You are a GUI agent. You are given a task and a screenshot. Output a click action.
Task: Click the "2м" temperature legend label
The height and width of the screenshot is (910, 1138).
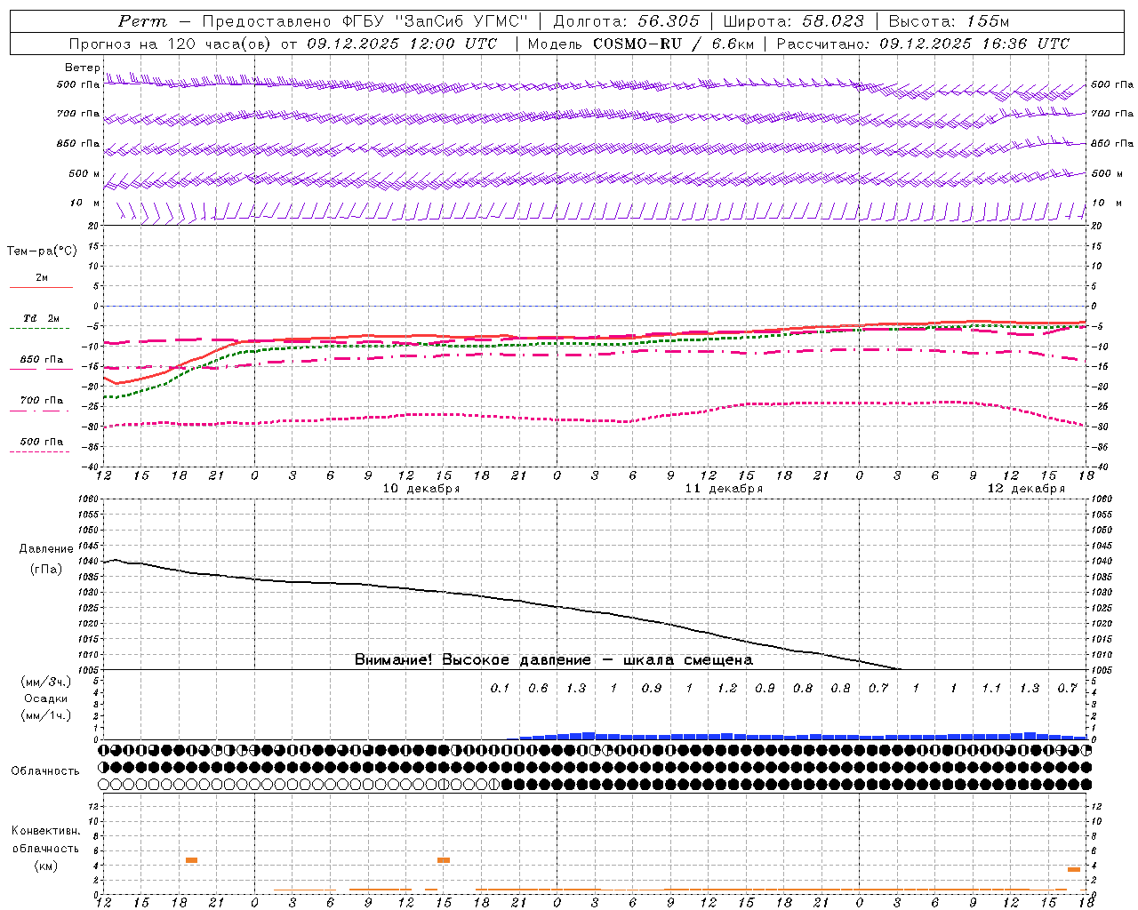[x=42, y=277]
